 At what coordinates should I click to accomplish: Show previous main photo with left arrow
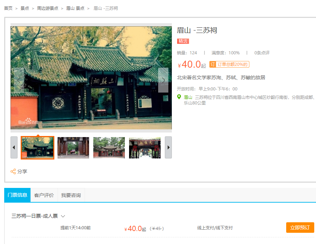[19, 80]
